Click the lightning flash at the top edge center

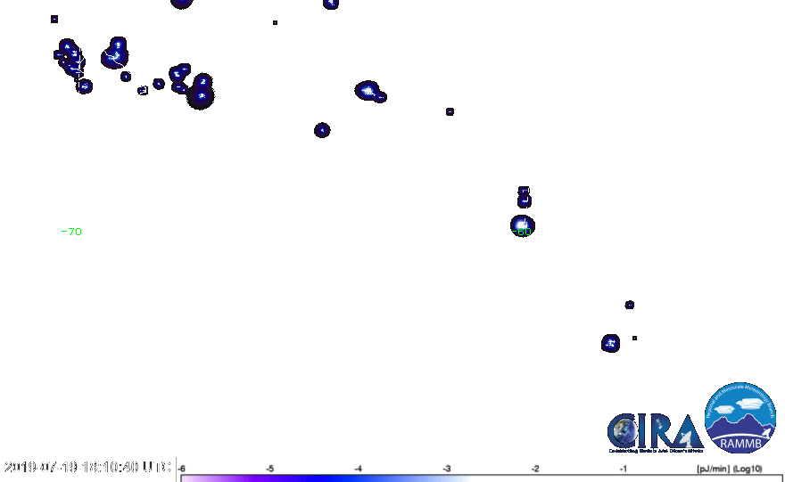[x=330, y=4]
